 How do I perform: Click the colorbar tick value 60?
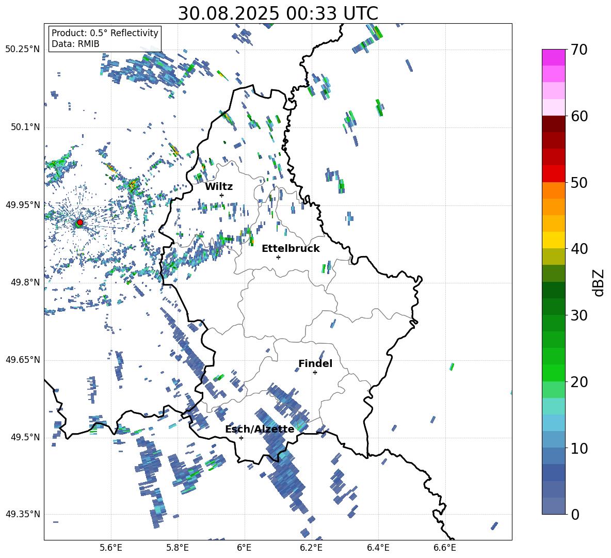(x=579, y=116)
